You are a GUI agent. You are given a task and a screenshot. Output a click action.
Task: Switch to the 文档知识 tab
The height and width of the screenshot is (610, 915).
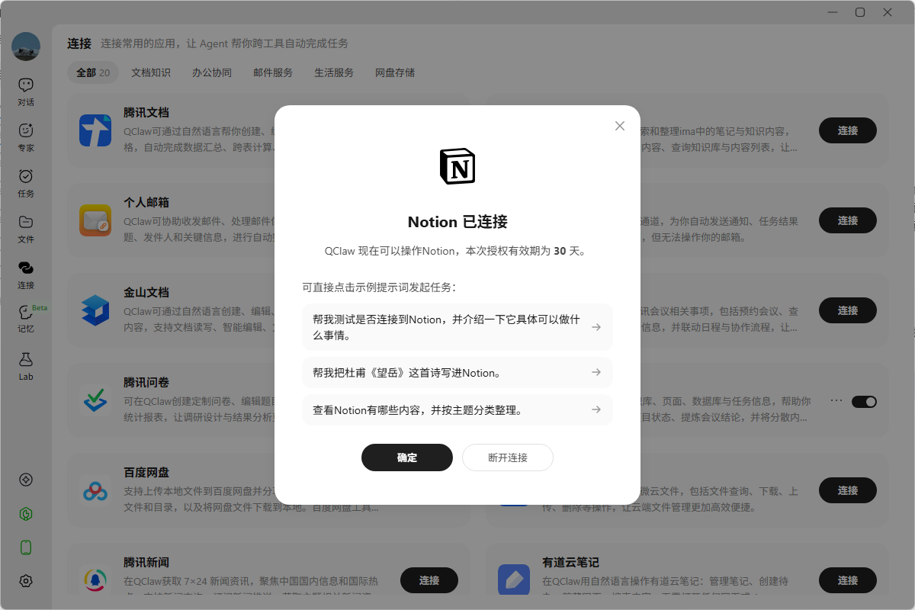click(x=151, y=72)
